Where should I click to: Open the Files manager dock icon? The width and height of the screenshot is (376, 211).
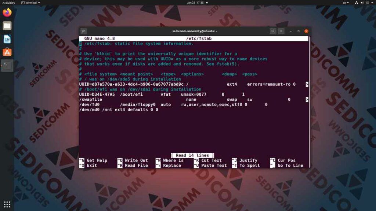pos(7,26)
